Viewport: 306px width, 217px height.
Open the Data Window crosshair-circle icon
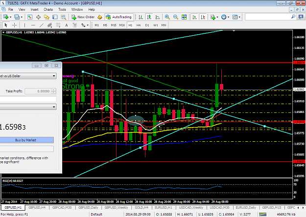coord(38,17)
